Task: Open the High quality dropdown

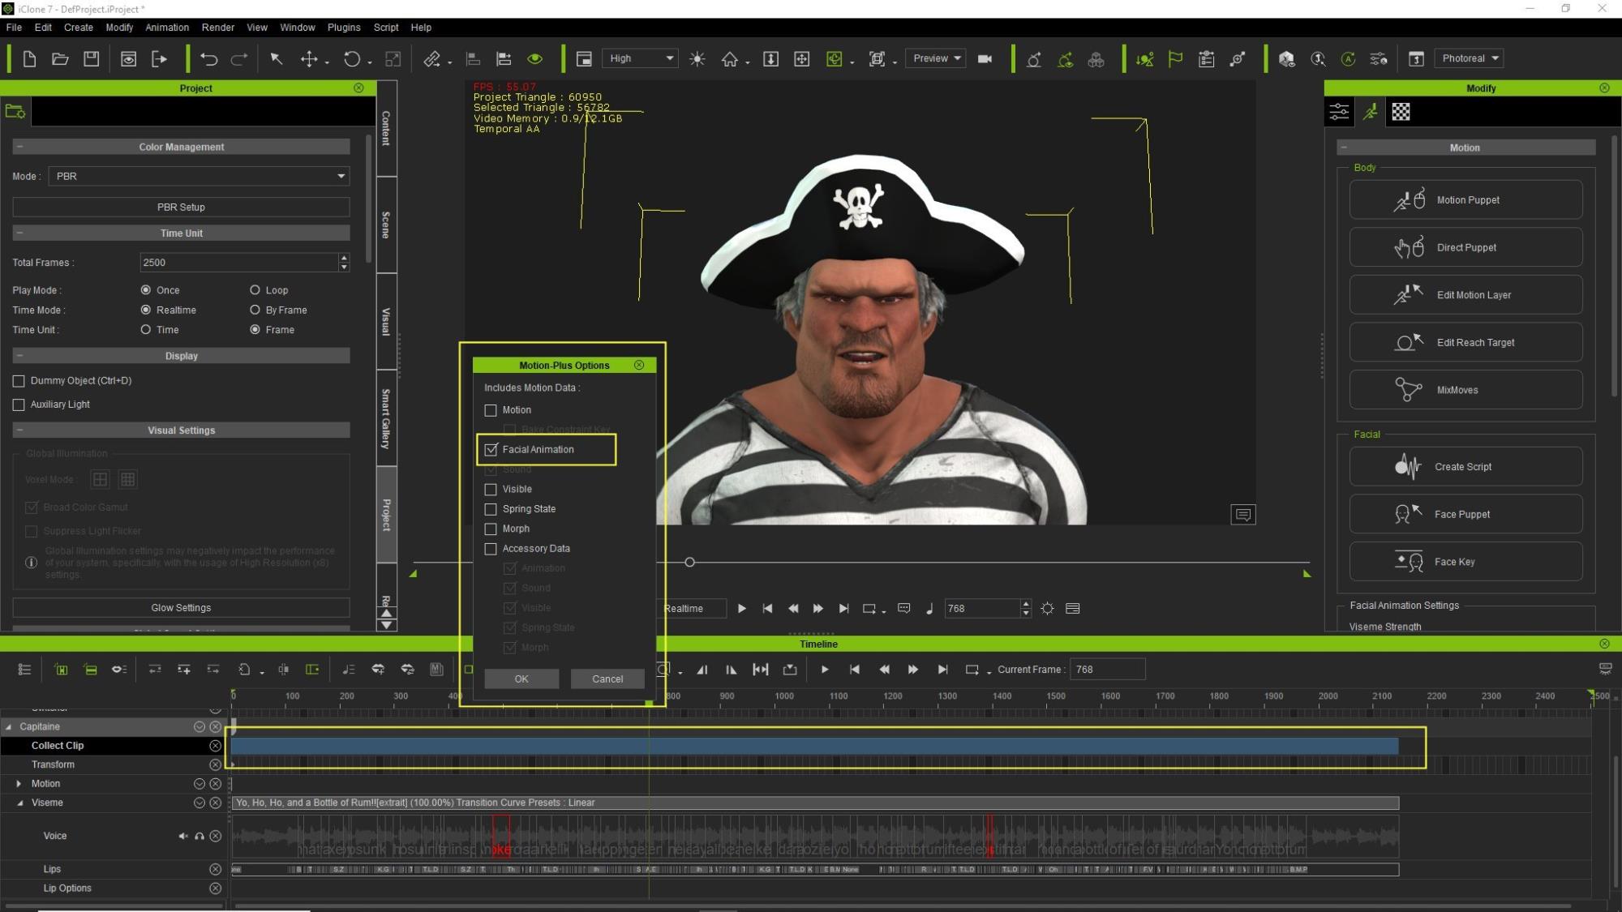Action: pos(641,58)
